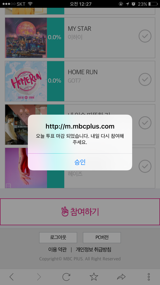Image resolution: width=160 pixels, height=285 pixels.
Task: Open the MY STAR album cover thumbnail
Action: click(26, 38)
